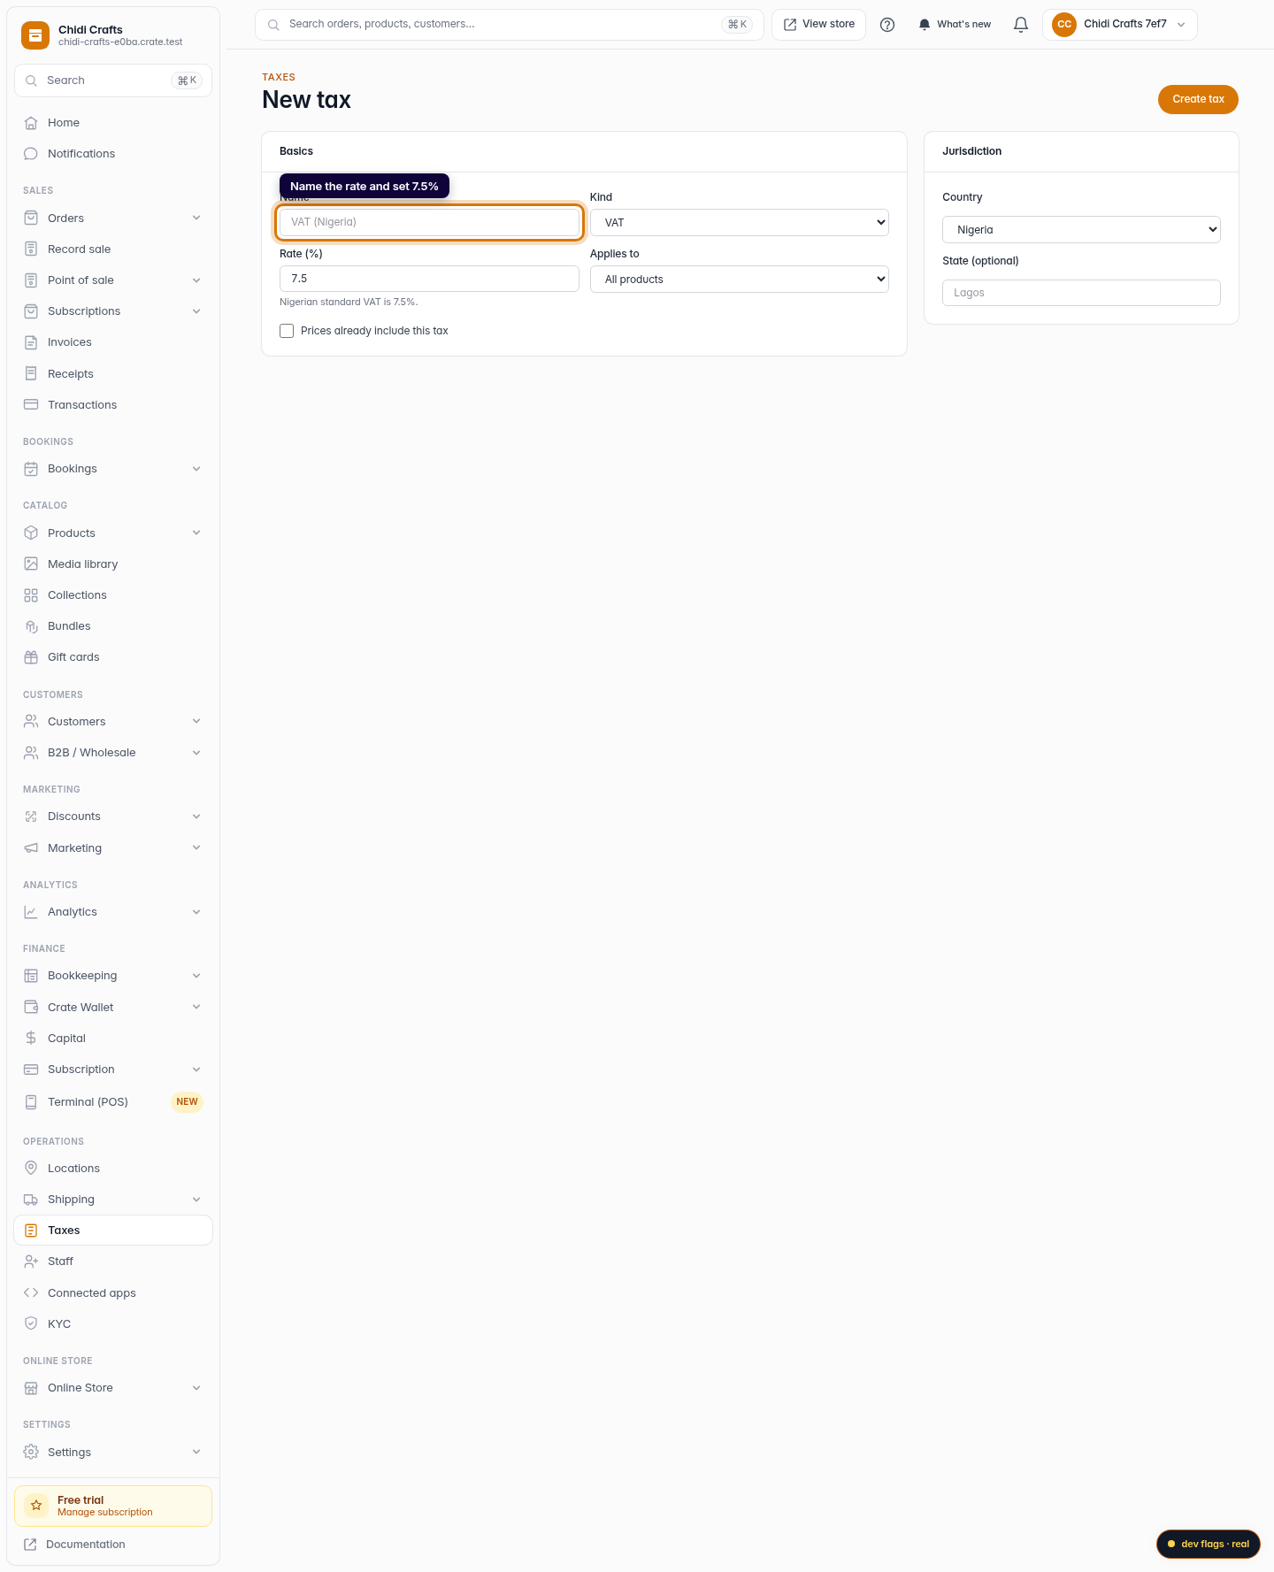The width and height of the screenshot is (1274, 1572).
Task: Click the Manage subscription link
Action: [x=105, y=1513]
